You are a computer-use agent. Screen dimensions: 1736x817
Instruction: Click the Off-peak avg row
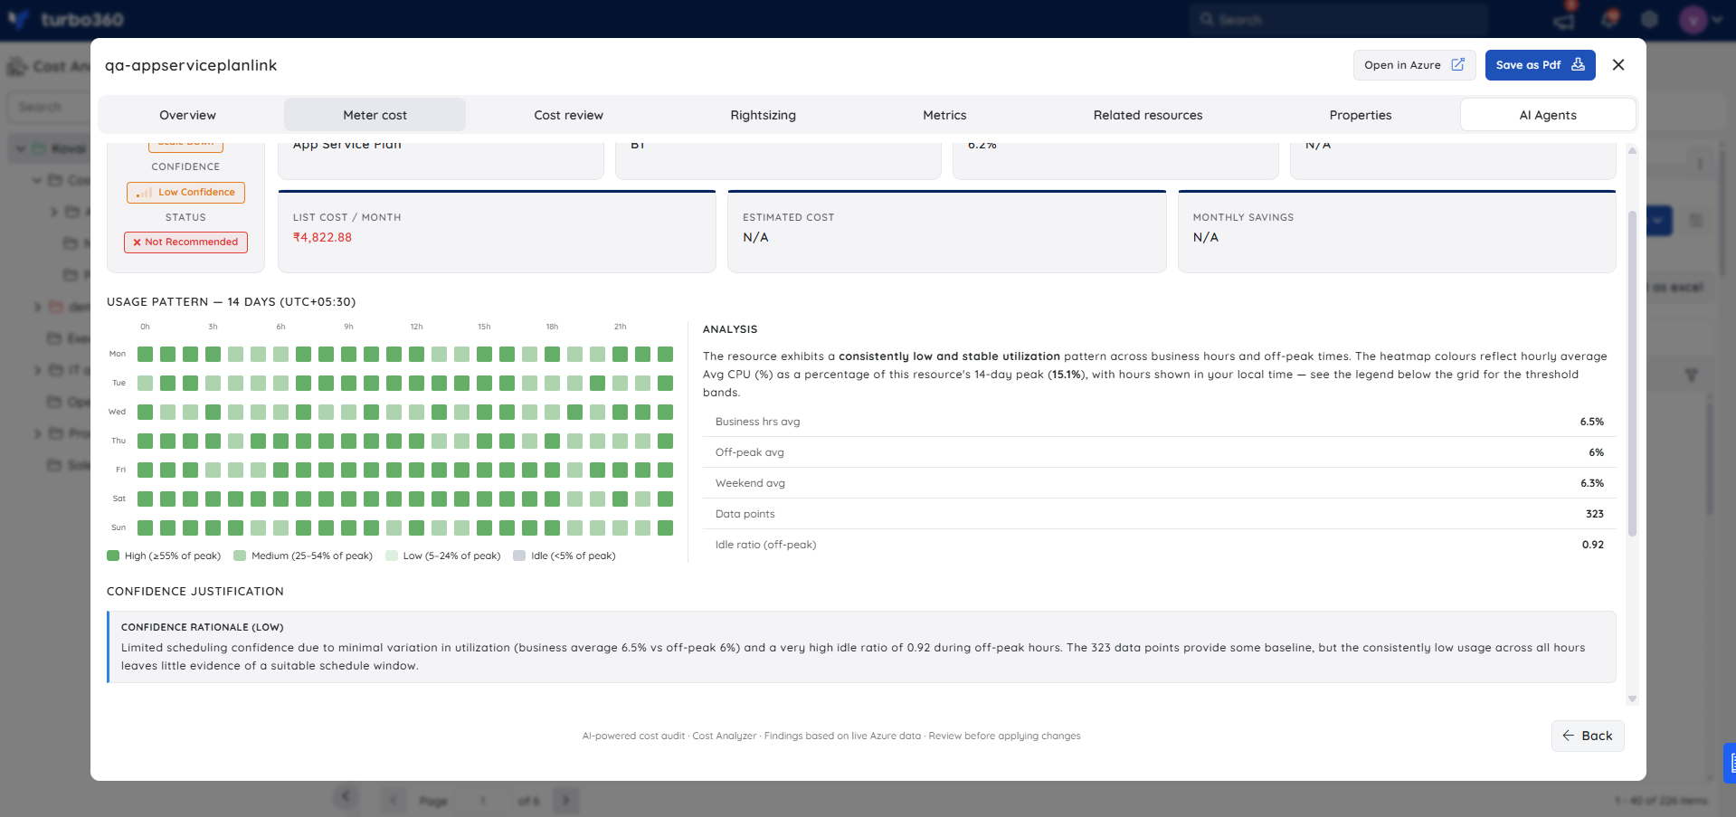click(1160, 452)
